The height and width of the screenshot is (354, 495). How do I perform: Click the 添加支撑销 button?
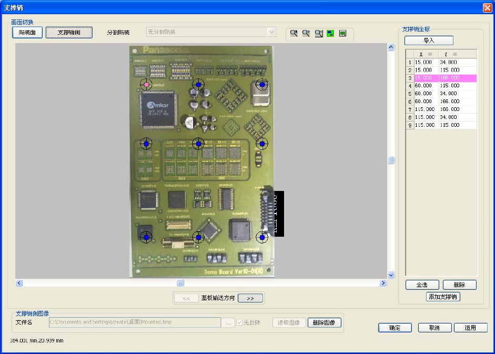pyautogui.click(x=443, y=297)
